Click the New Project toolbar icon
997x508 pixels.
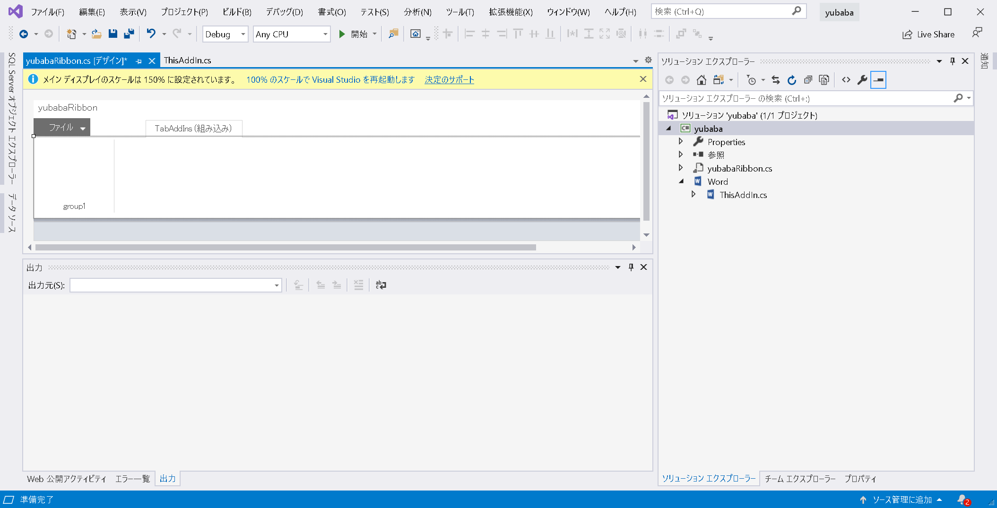[72, 34]
